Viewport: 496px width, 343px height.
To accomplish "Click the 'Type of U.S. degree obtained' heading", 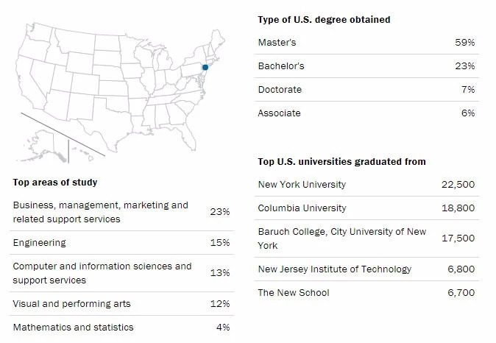I will pyautogui.click(x=324, y=20).
